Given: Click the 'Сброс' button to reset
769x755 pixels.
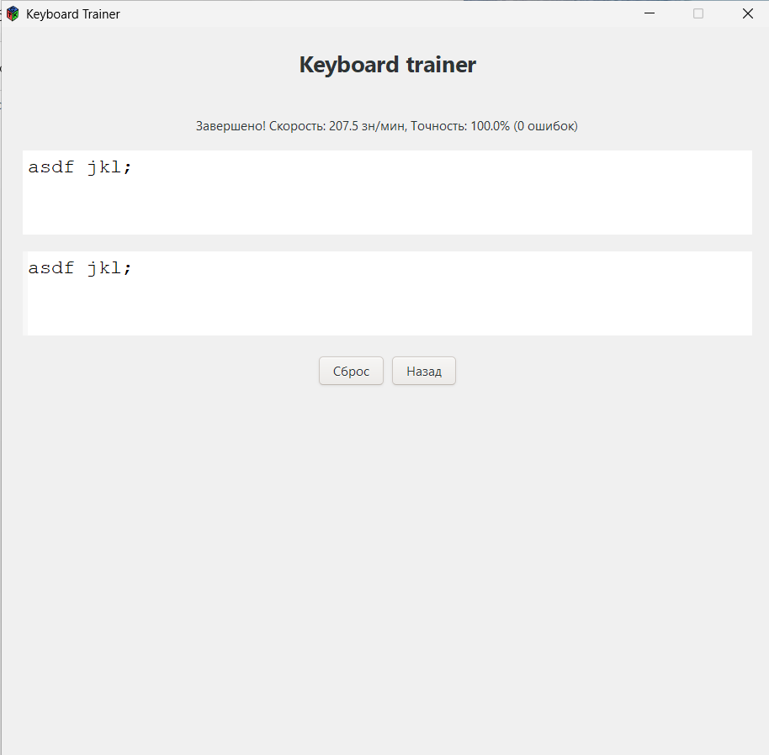Looking at the screenshot, I should (351, 371).
